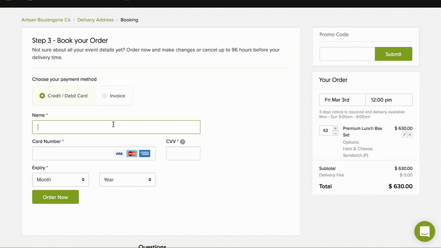Viewport: 441px width, 248px height.
Task: Focus the Card Number field
Action: (x=72, y=154)
